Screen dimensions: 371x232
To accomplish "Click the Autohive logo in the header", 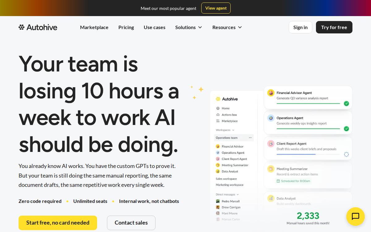I will pyautogui.click(x=38, y=27).
